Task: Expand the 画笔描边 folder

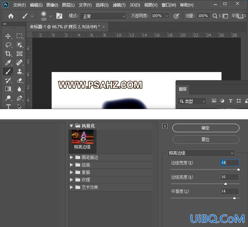Action: tap(71, 157)
